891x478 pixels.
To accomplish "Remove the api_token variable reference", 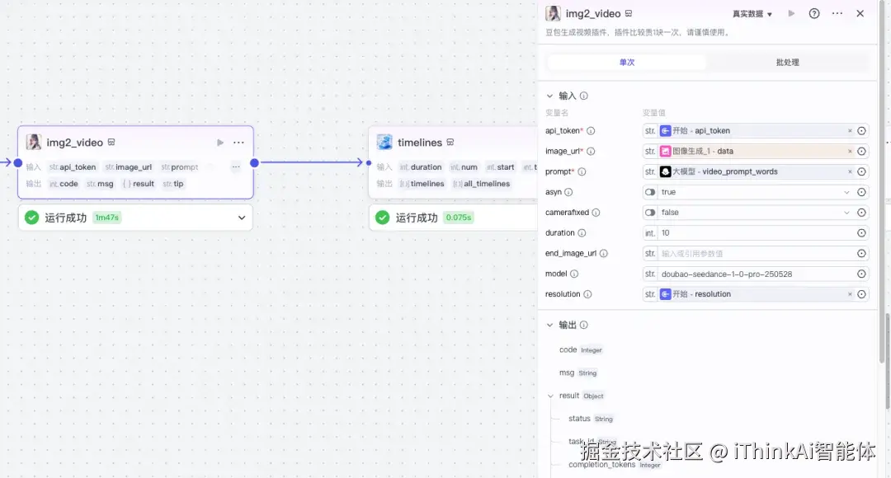I will (x=850, y=131).
